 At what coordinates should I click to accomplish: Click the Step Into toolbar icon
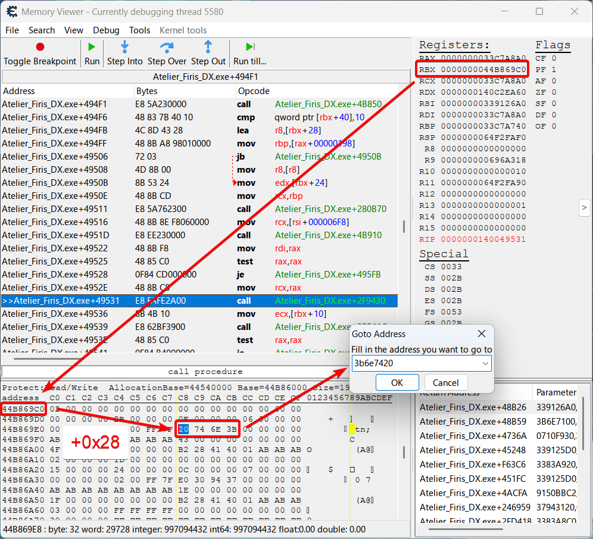(x=124, y=47)
